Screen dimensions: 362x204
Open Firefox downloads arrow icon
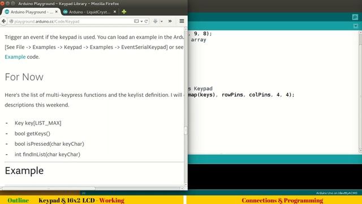(x=155, y=22)
